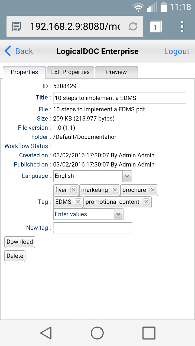Tap the Android back navigation button
Image resolution: width=195 pixels, height=346 pixels.
[x=46, y=333]
